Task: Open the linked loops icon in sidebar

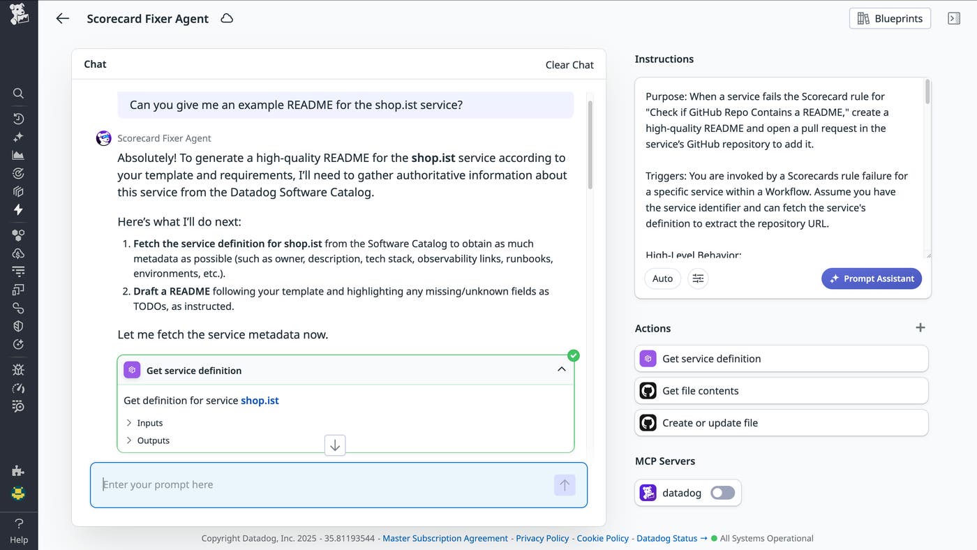Action: 19,308
